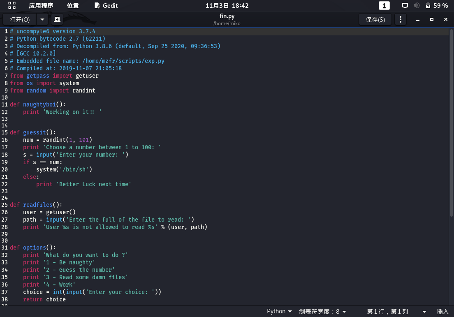Click the text 'user = getuser()'
454x317 pixels.
tap(49, 212)
